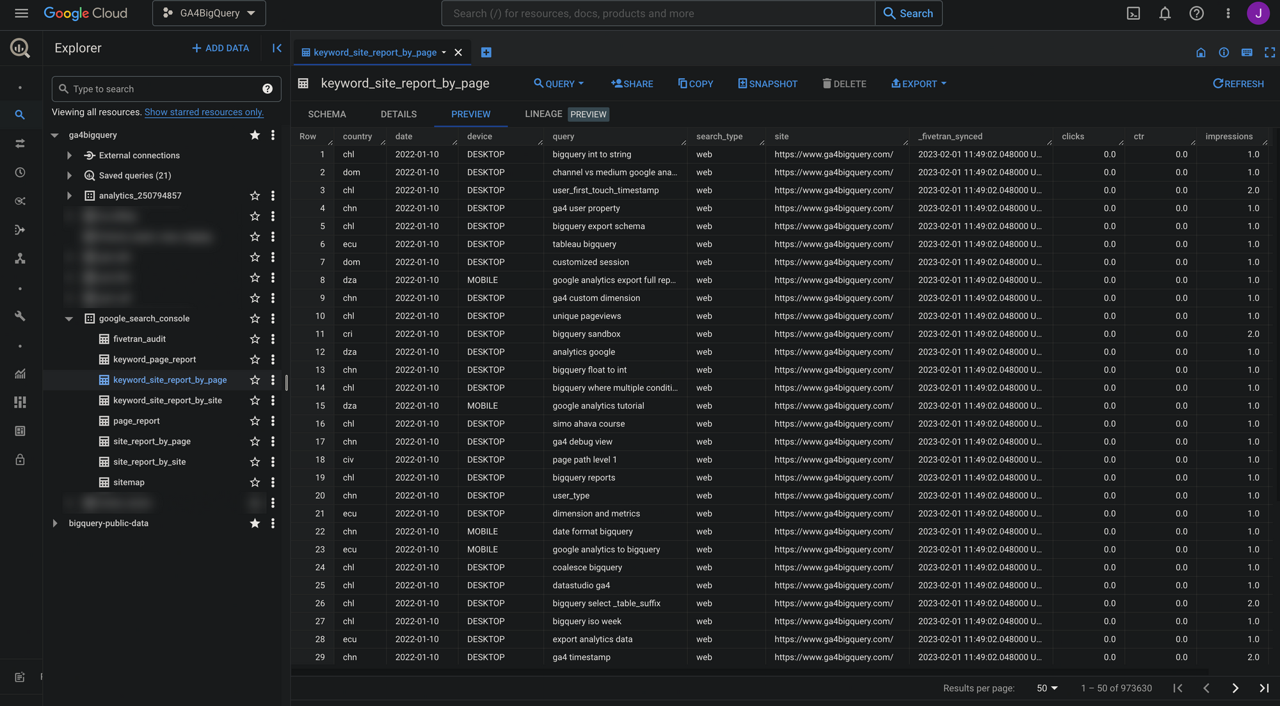Viewport: 1280px width, 706px height.
Task: Star the keyword_site_report_by_page table
Action: tap(255, 380)
